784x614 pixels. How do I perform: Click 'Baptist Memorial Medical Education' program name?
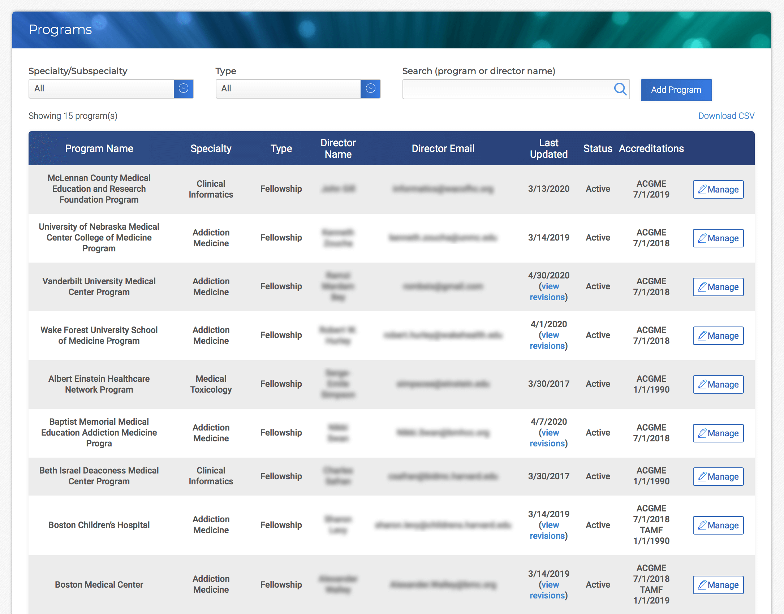(99, 432)
